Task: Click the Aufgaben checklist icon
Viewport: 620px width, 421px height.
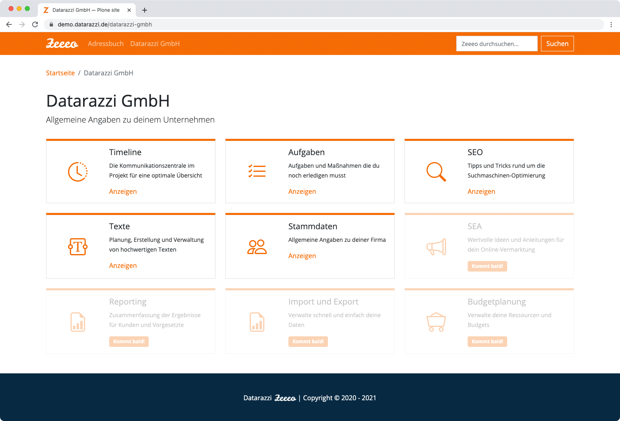Action: pos(257,171)
